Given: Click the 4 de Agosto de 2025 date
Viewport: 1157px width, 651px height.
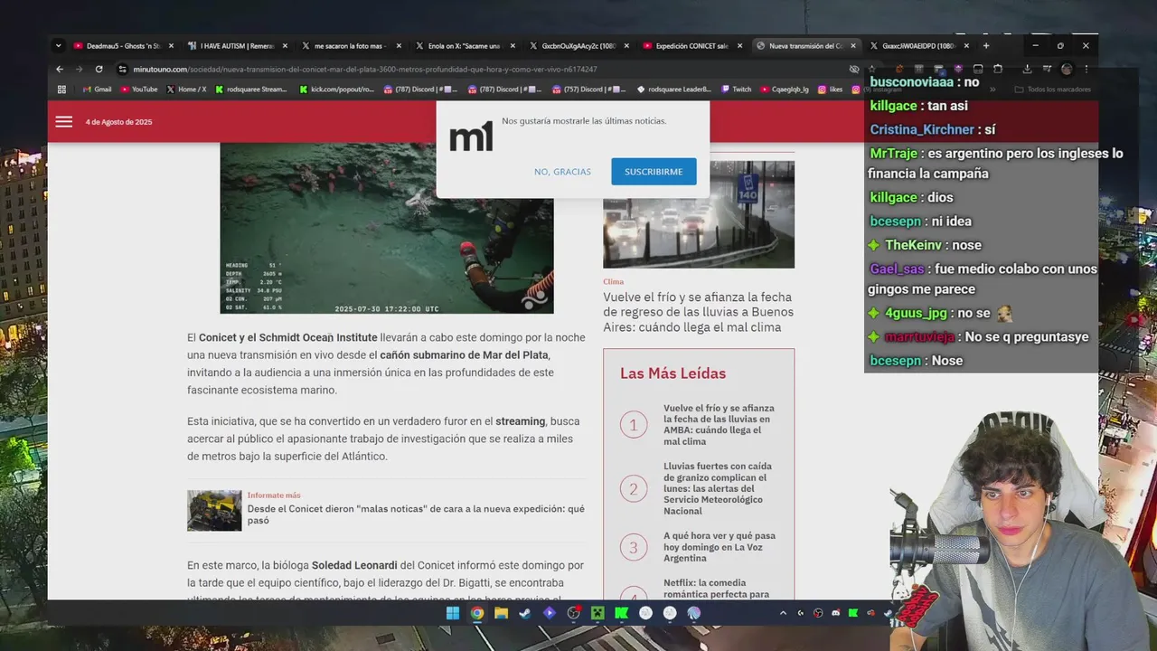Looking at the screenshot, I should point(118,121).
